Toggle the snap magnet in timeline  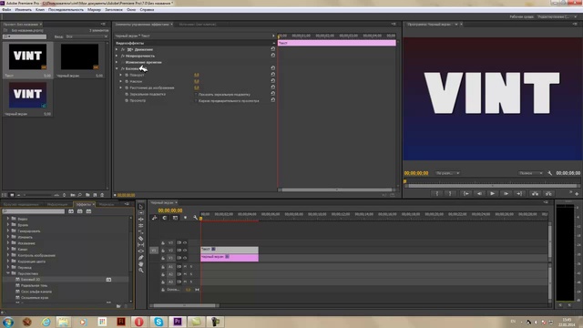164,218
